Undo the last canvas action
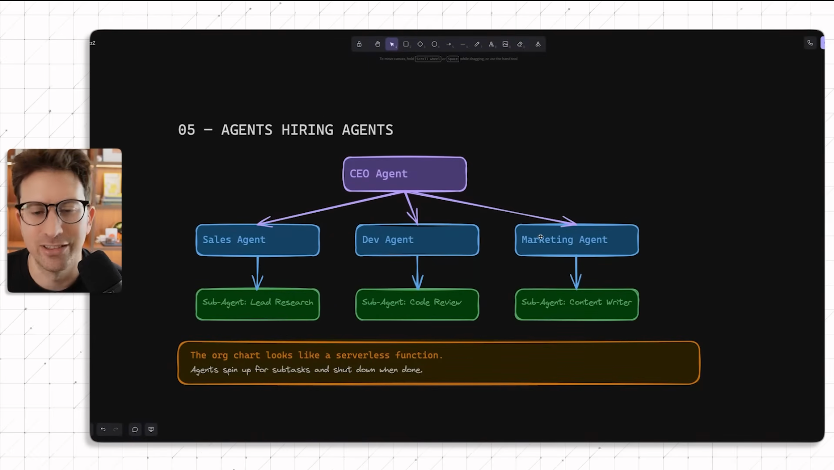The width and height of the screenshot is (834, 470). point(103,429)
